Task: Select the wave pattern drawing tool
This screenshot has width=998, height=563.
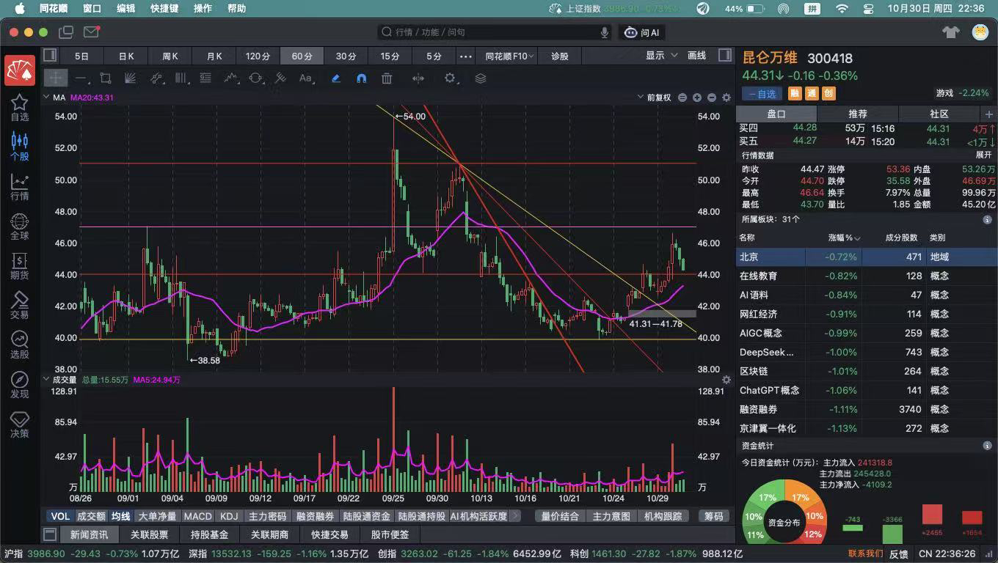Action: coord(230,78)
